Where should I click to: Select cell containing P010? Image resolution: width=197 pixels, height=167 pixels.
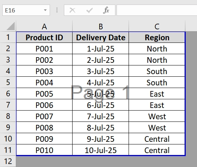[44, 150]
